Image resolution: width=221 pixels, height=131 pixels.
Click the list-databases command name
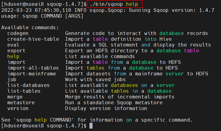coord(28,85)
